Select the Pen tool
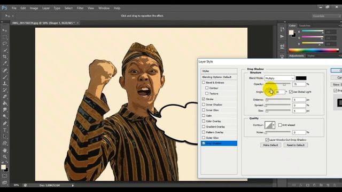This screenshot has height=192, width=342. click(5, 123)
